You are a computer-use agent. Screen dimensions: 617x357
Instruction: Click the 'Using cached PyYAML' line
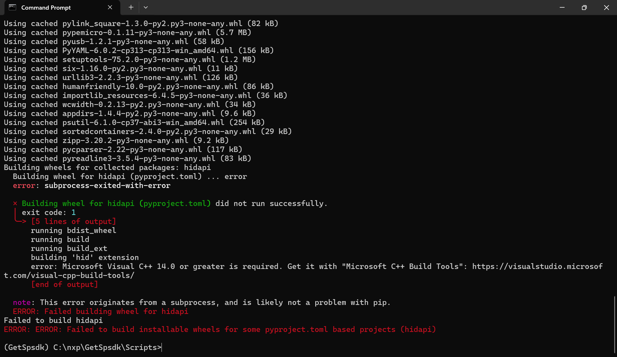tap(138, 50)
